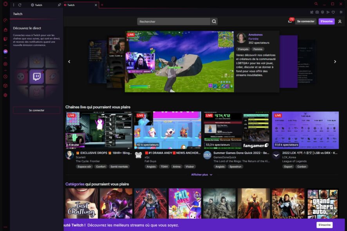Open Messenger from the sidebar
This screenshot has width=347, height=231.
point(5,52)
